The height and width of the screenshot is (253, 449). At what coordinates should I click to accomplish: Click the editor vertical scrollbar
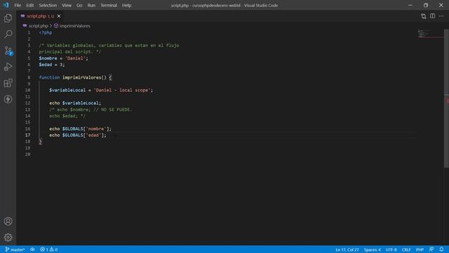[446, 98]
